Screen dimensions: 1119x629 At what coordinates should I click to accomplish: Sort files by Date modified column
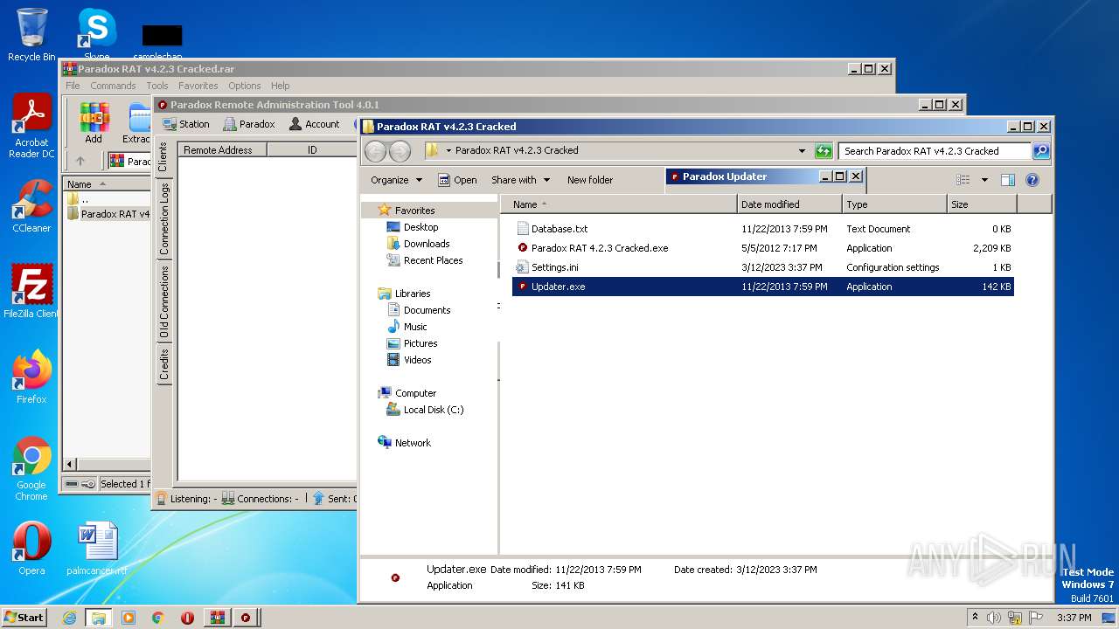790,204
